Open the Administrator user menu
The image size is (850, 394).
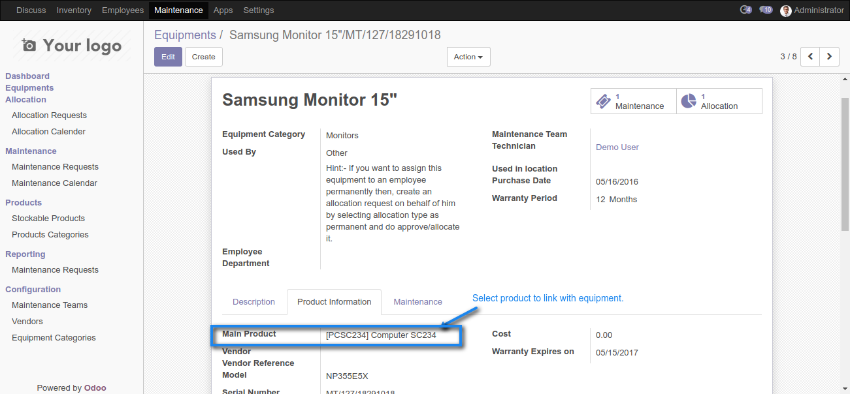coord(812,10)
